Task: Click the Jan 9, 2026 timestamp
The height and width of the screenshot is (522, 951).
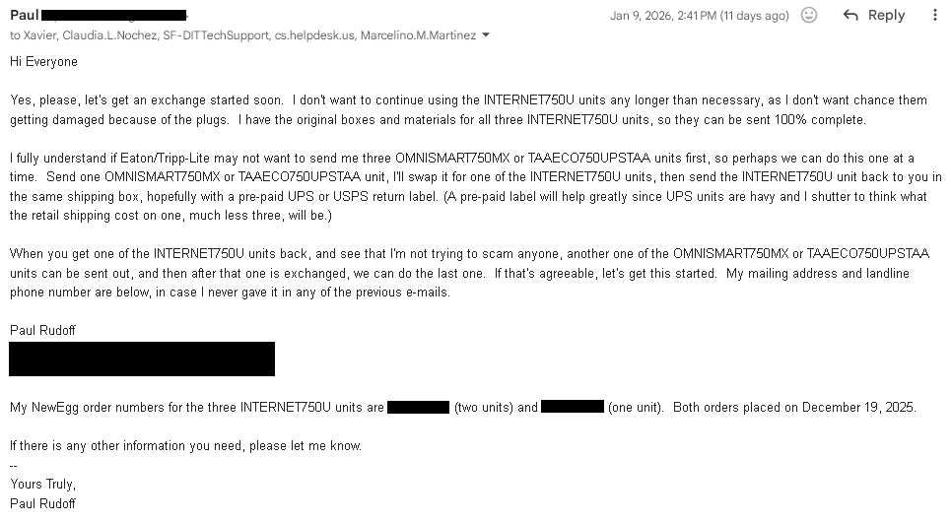Action: pyautogui.click(x=699, y=16)
